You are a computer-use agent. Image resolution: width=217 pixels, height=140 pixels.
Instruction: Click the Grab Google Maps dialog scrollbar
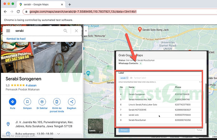[x=206, y=103]
